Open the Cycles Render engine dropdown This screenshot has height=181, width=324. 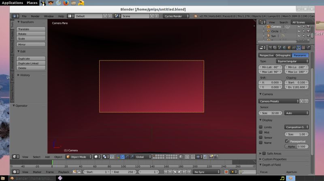(176, 16)
